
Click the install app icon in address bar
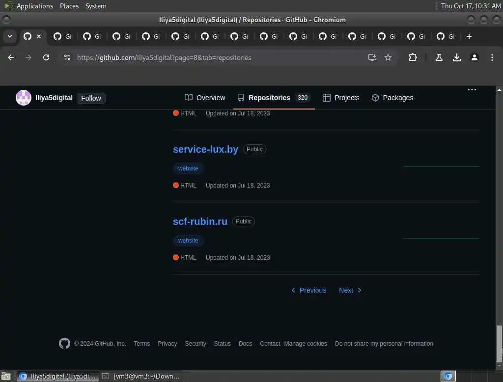coord(372,57)
